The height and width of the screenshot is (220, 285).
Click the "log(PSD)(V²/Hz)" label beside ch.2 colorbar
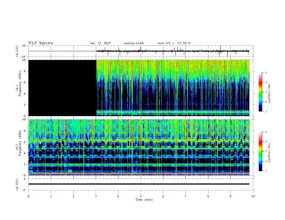269,153
